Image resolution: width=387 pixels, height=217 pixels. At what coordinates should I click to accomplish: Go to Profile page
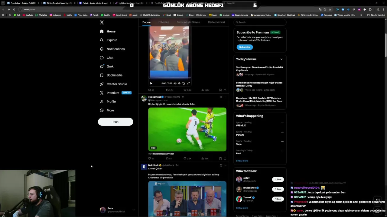[108, 102]
